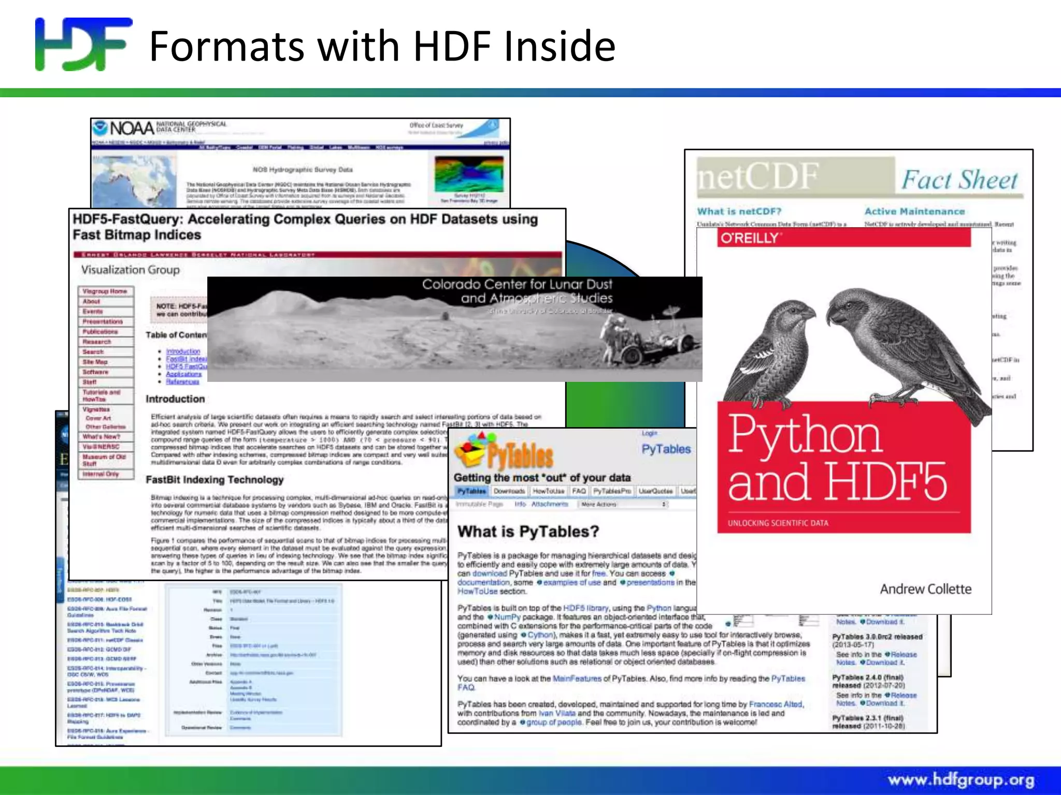Click the 'examples of use' link
Screen dimensions: 1061x795
click(x=572, y=582)
